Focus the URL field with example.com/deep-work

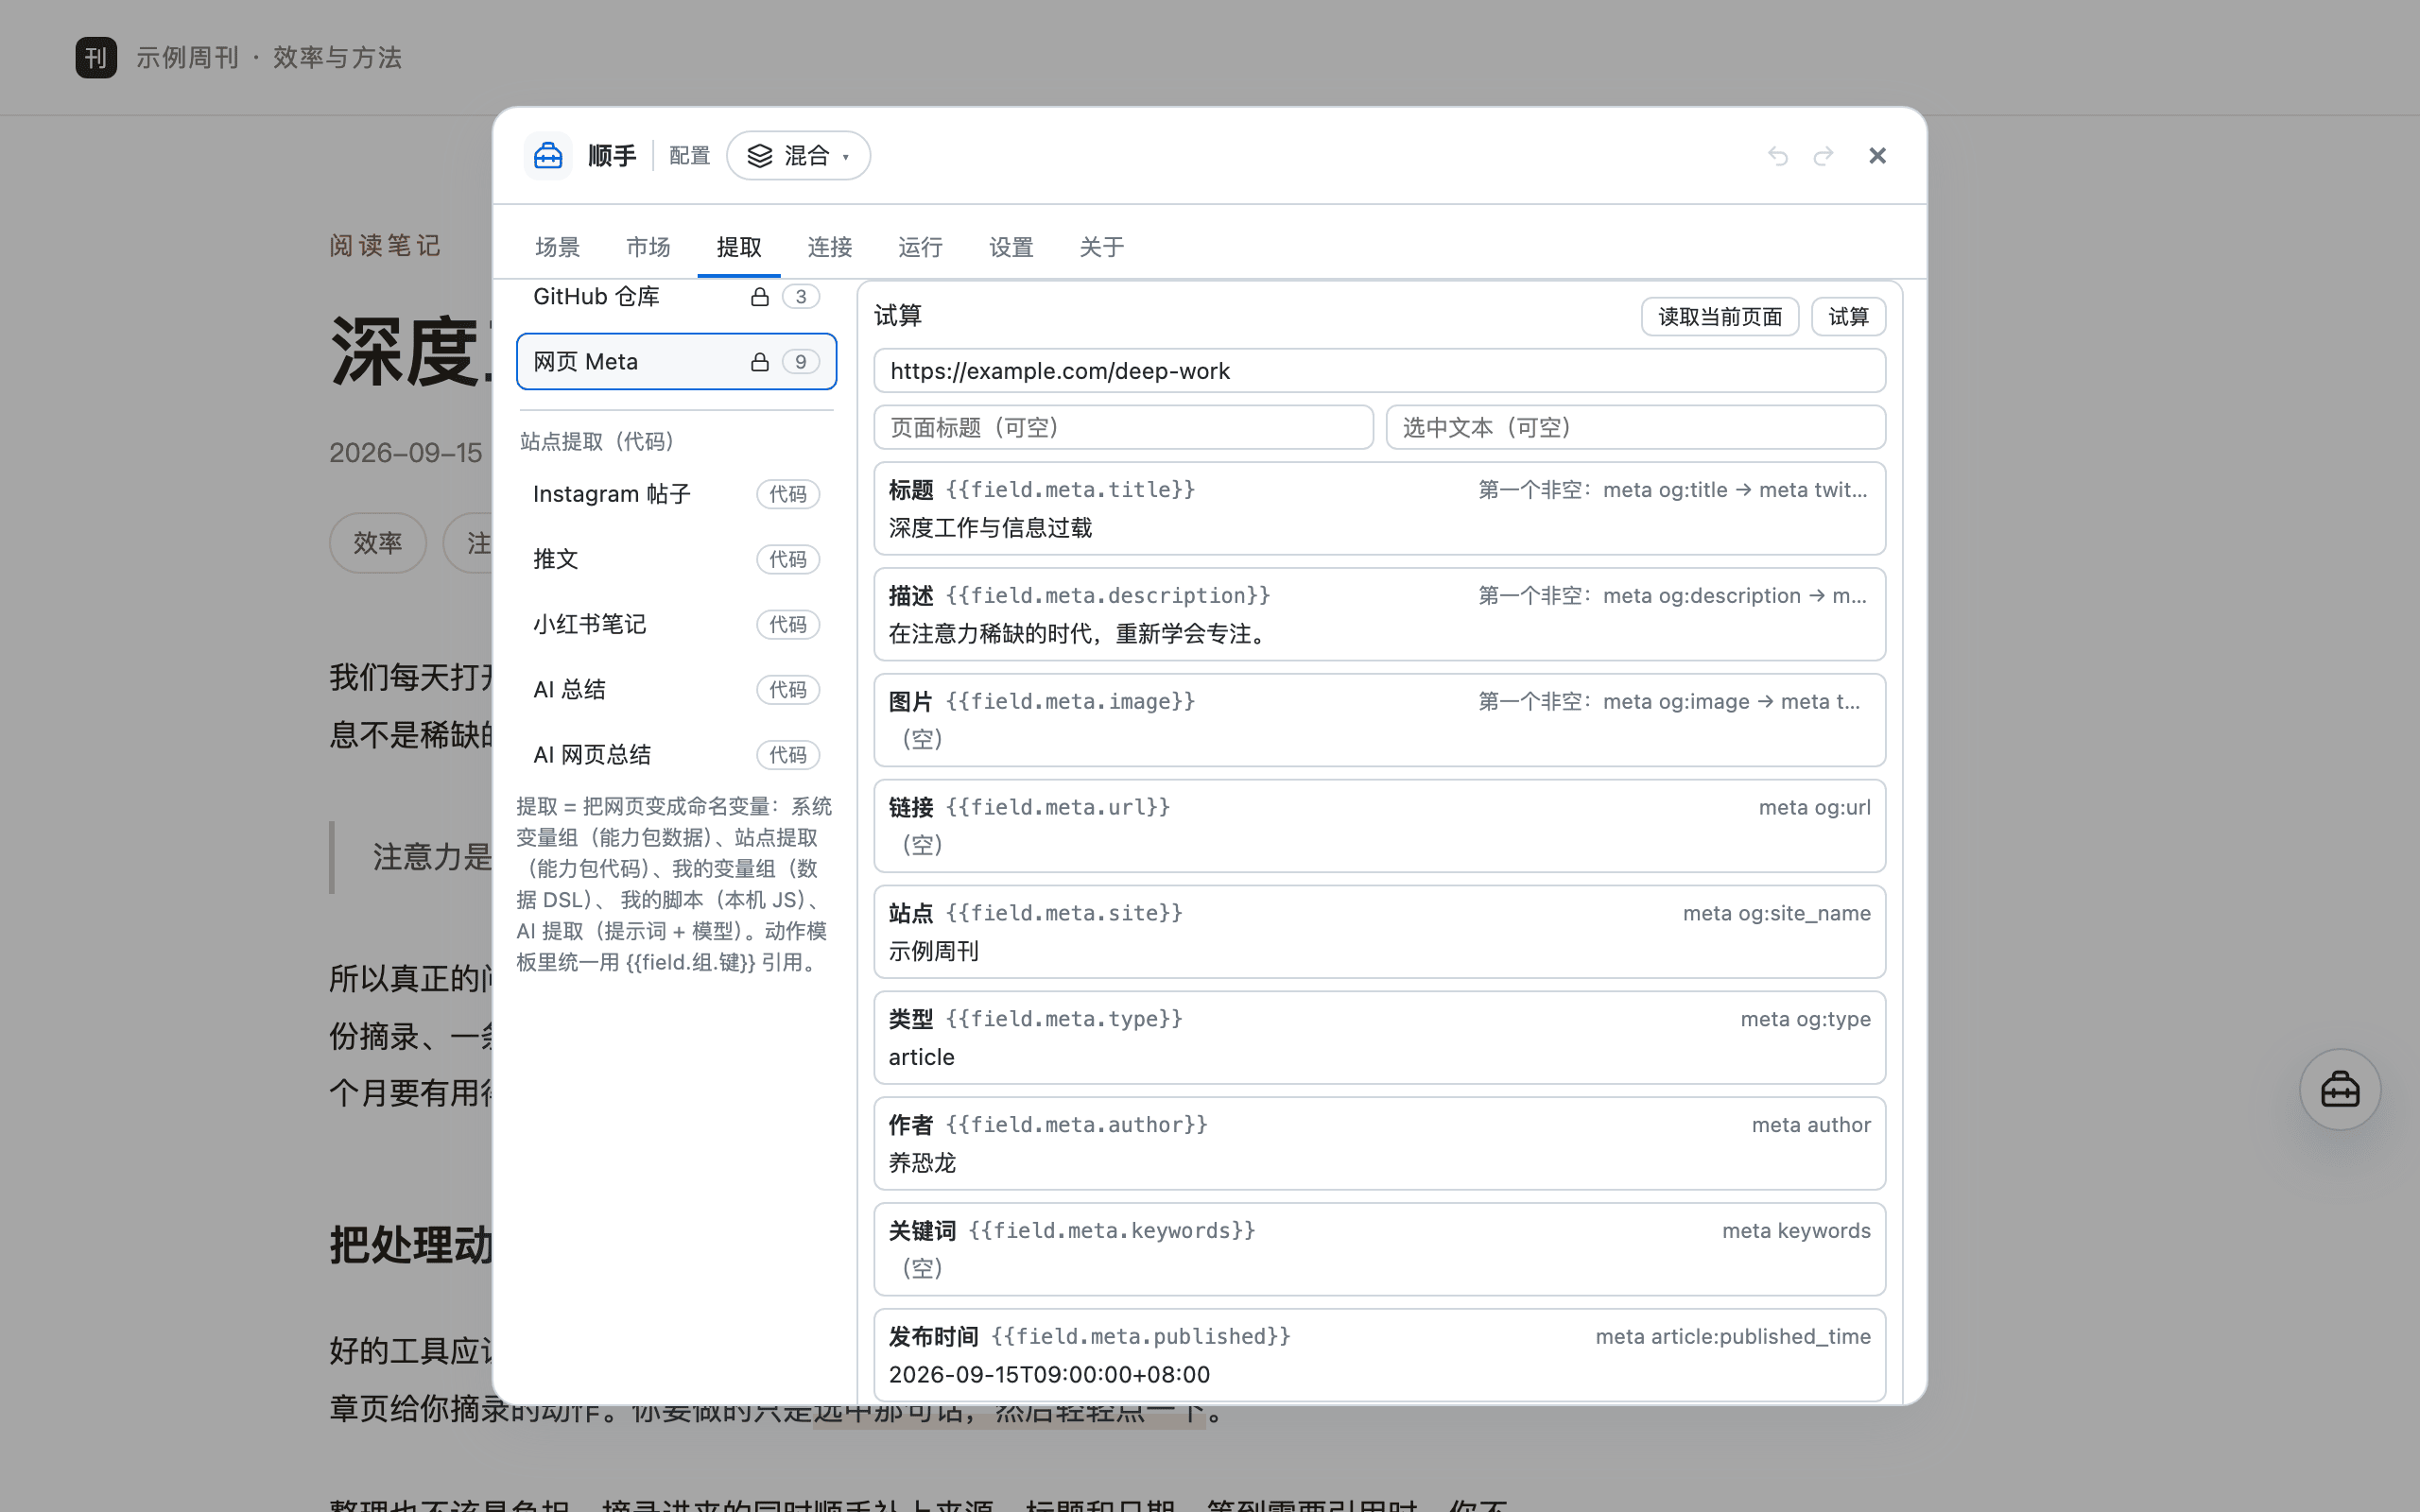(1379, 371)
